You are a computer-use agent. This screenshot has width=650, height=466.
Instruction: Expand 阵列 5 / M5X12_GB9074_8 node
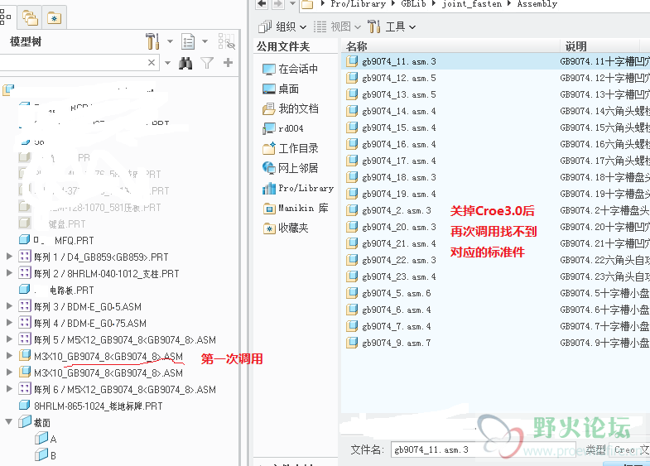point(9,339)
